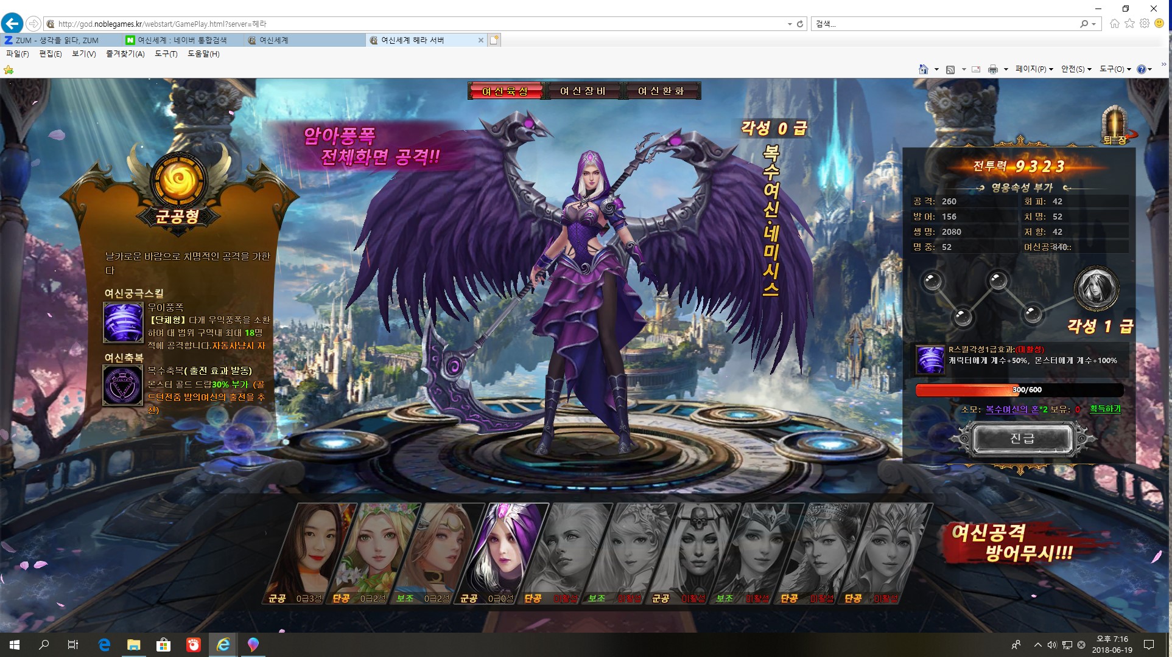Click the 300/600 progress bar
The image size is (1172, 657).
pos(1020,390)
